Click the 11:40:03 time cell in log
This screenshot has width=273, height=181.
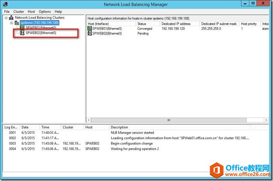(50, 133)
